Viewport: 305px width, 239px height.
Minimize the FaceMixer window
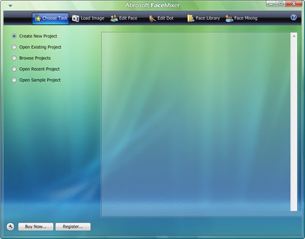click(x=271, y=4)
